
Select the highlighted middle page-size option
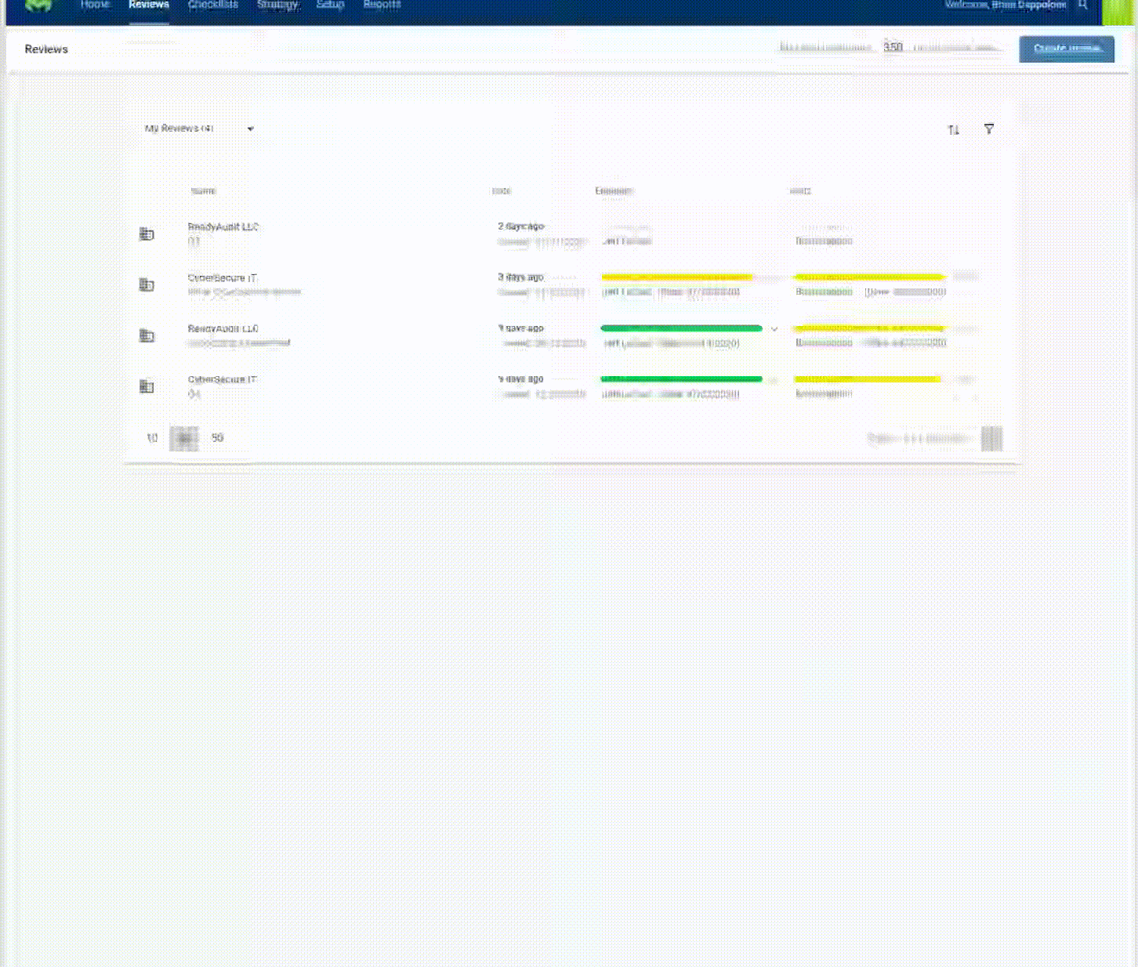point(184,439)
